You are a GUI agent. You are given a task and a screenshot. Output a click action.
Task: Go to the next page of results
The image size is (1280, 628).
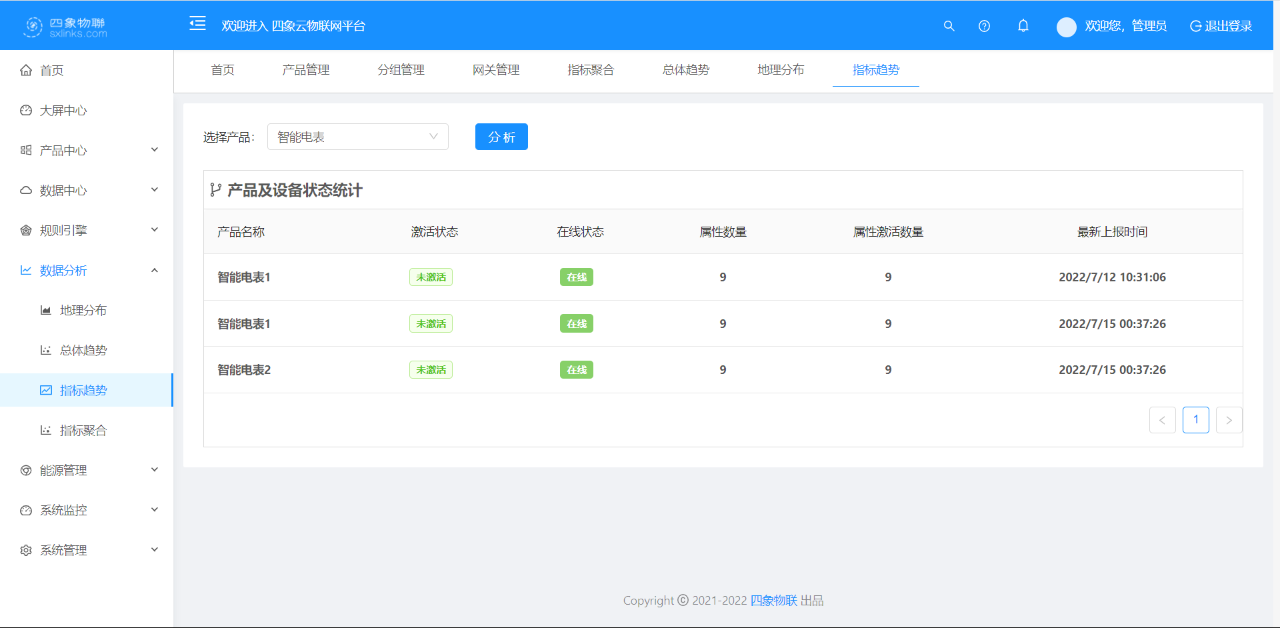[x=1229, y=420]
